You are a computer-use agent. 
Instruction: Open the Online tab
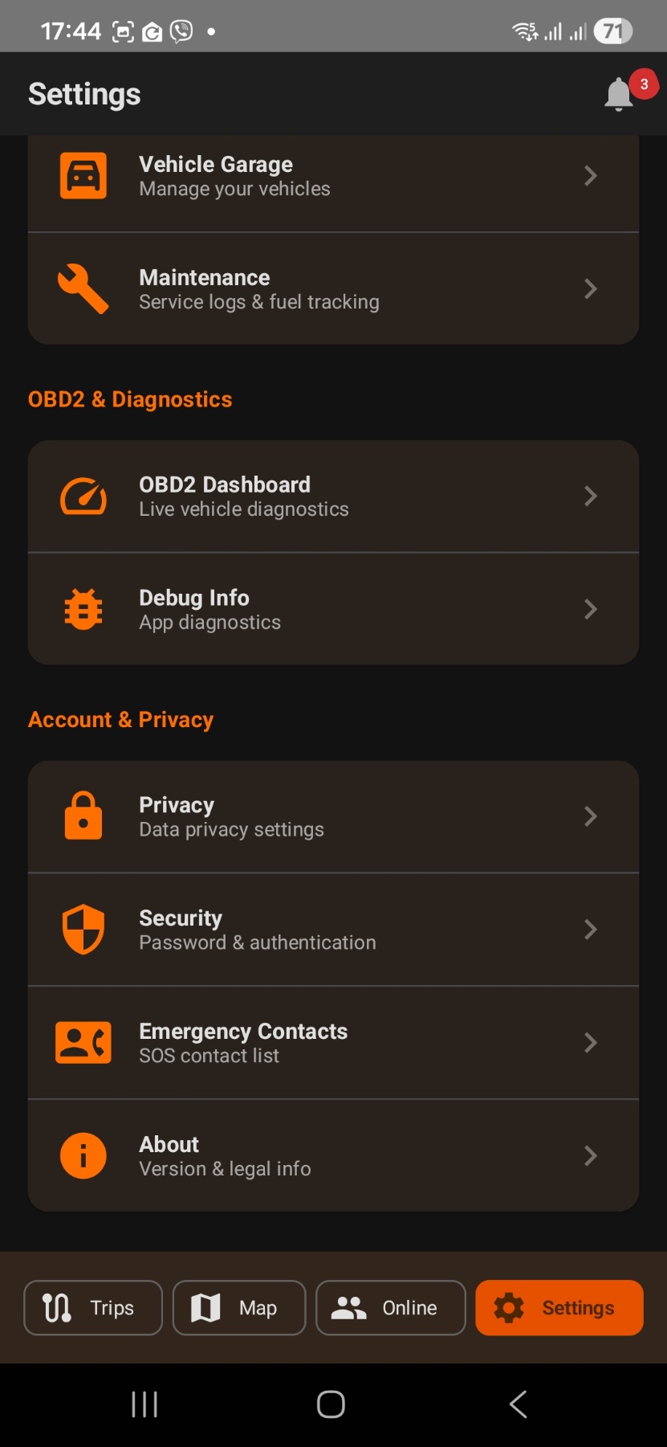[391, 1308]
